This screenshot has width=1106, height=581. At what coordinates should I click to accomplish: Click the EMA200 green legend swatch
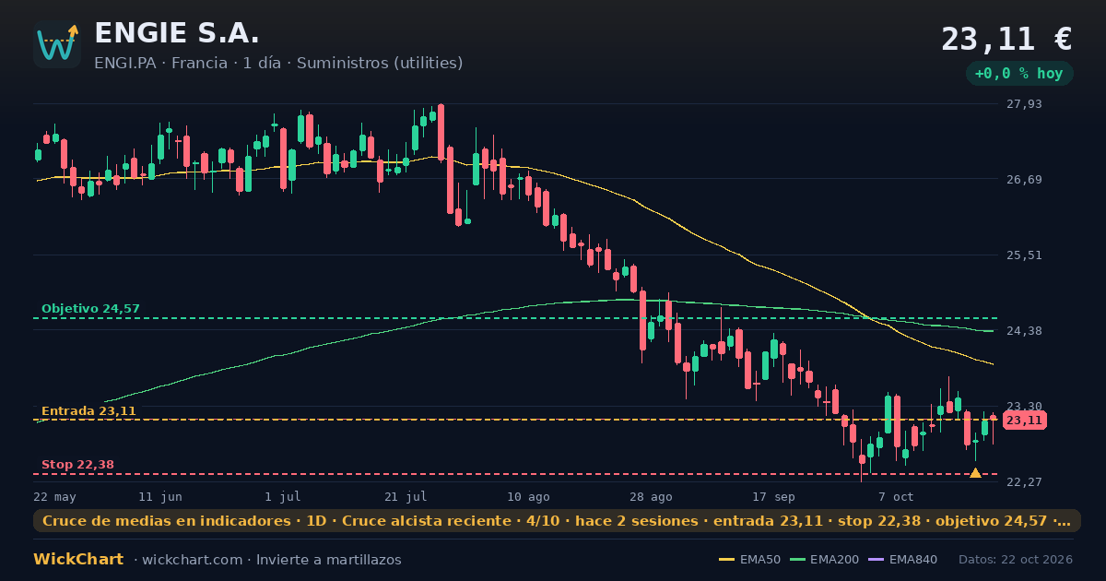(796, 560)
